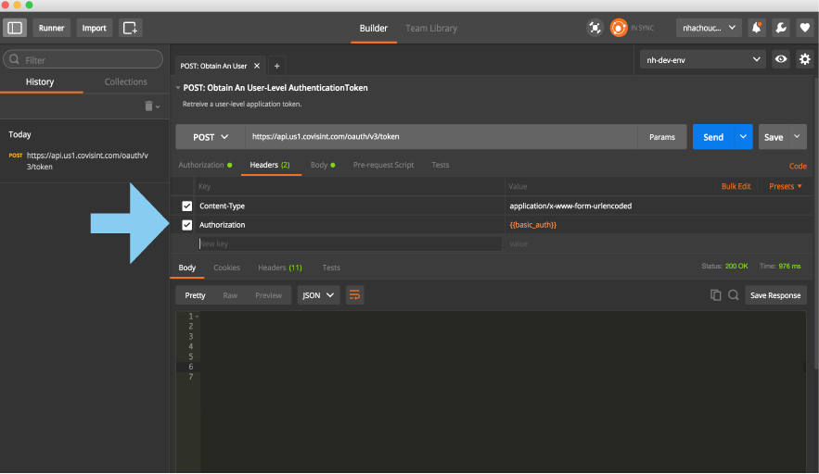Click the environment quick look eye icon
The height and width of the screenshot is (474, 819).
(x=781, y=59)
